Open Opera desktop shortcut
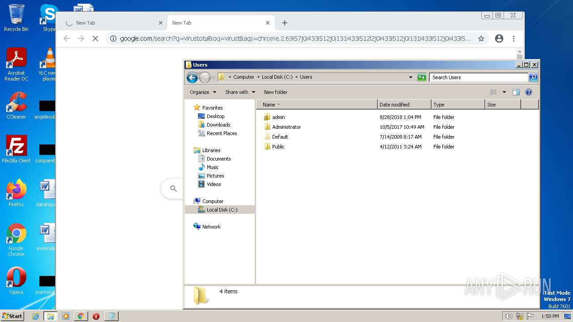The image size is (573, 322). (16, 281)
